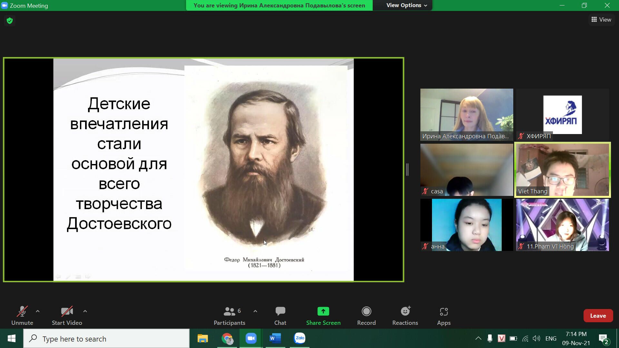Viewport: 619px width, 348px height.
Task: Open File Explorer from the taskbar
Action: (203, 338)
